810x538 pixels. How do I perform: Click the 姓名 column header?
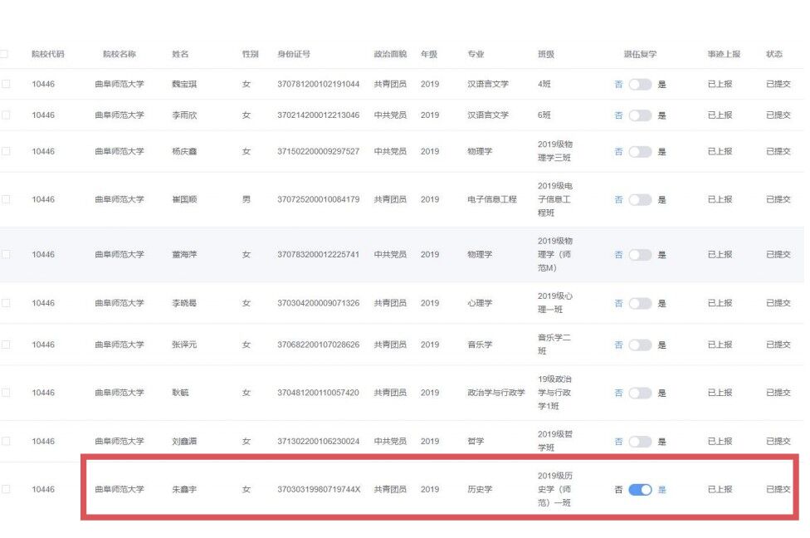coord(180,54)
